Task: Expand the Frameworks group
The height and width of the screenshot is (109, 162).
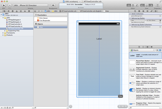Action: click(x=3, y=33)
